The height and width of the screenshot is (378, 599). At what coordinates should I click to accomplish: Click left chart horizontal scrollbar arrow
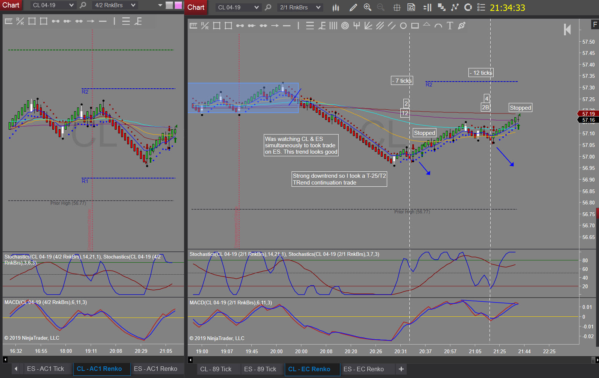click(5, 360)
